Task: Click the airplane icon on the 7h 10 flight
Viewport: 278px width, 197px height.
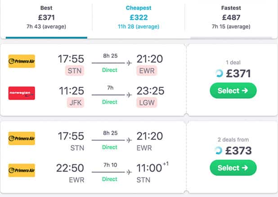Action: (x=129, y=172)
